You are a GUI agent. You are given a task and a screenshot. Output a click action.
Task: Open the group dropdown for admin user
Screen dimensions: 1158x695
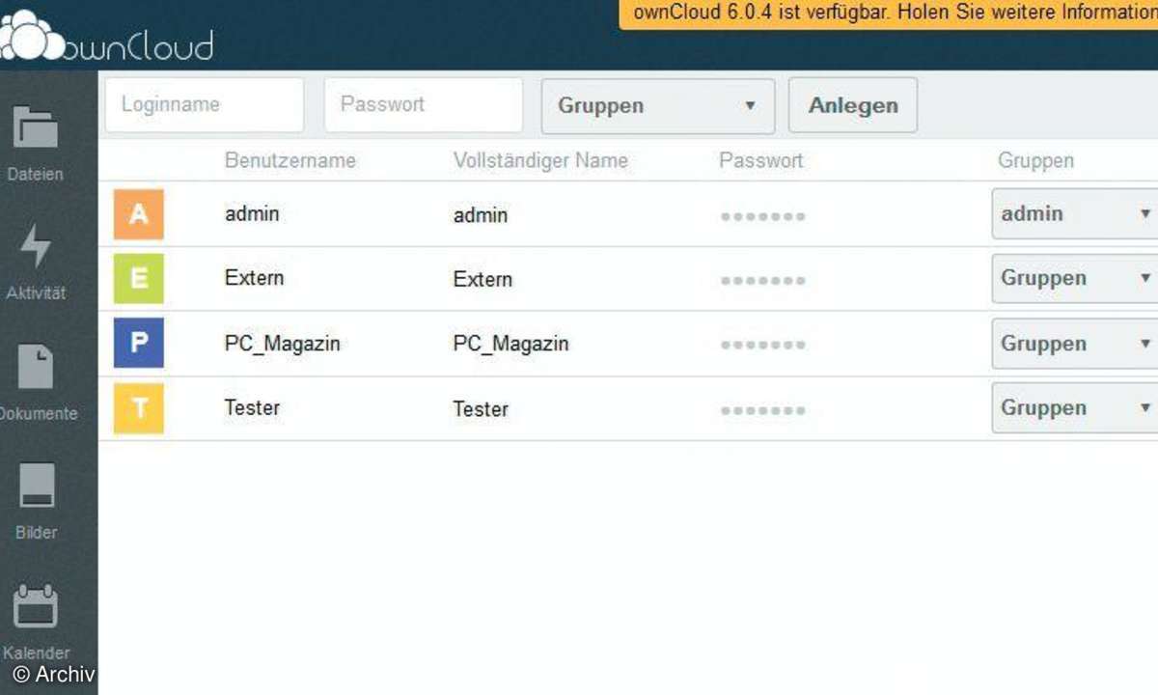tap(1075, 213)
